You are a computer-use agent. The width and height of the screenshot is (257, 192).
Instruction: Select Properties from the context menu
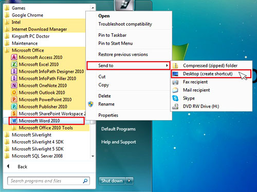tap(108, 115)
